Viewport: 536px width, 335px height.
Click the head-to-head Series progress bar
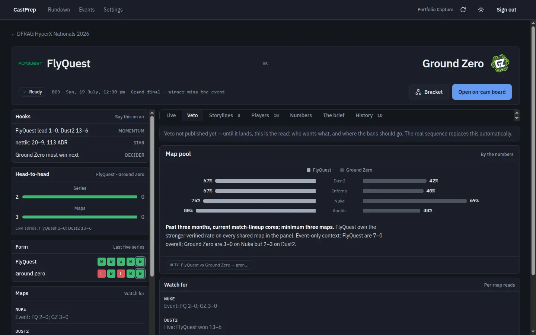[80, 197]
